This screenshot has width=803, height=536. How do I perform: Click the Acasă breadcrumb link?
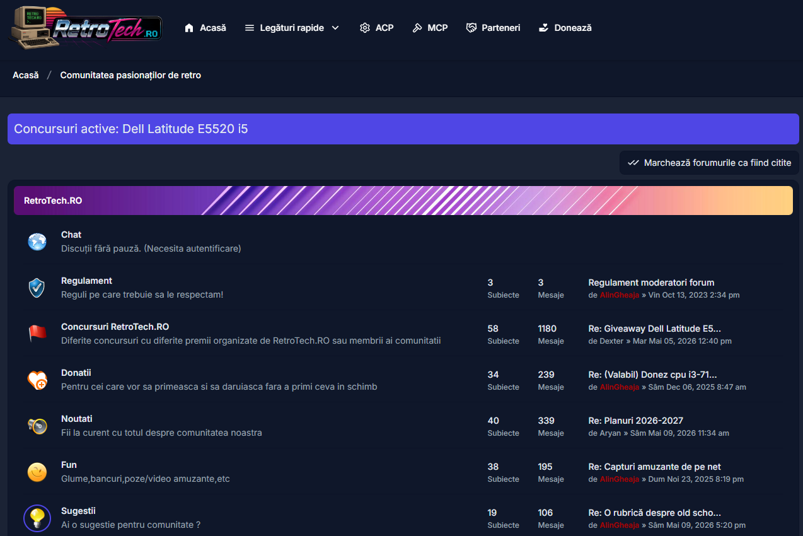(x=26, y=75)
